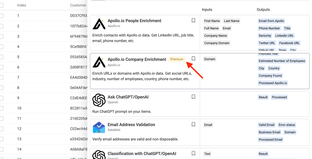The image size is (312, 159).
Task: Bookmark Email Address Validation
Action: coord(193,124)
